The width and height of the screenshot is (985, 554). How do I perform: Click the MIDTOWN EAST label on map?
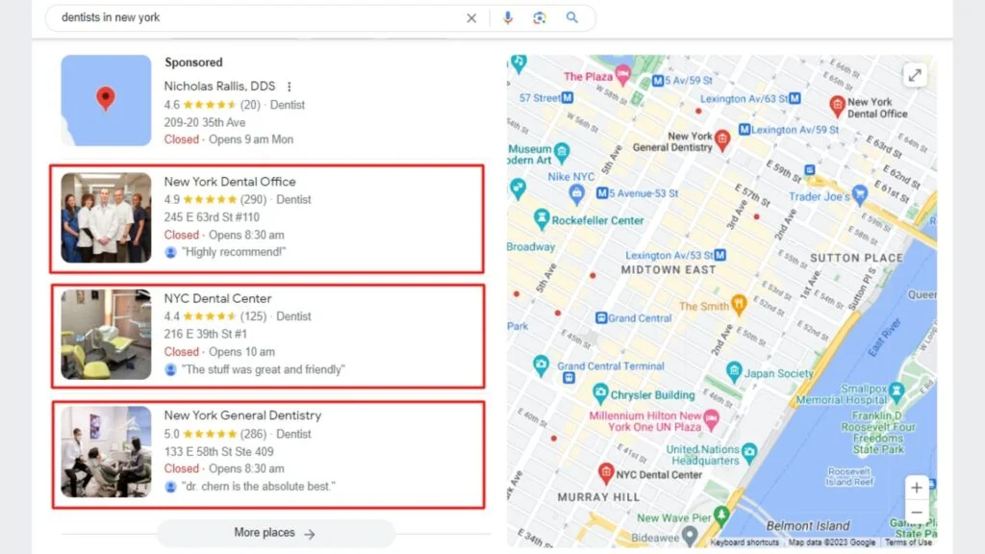[669, 269]
